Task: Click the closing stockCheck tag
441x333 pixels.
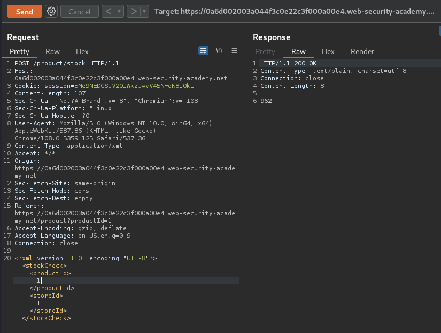Action: pos(47,318)
